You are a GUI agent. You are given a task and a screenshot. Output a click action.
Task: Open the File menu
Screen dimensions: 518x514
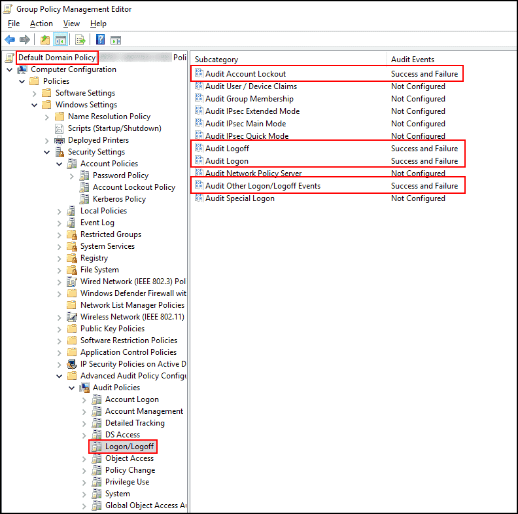(x=14, y=24)
